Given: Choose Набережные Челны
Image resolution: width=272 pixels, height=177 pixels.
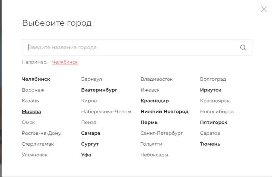Looking at the screenshot, I should [x=106, y=112].
